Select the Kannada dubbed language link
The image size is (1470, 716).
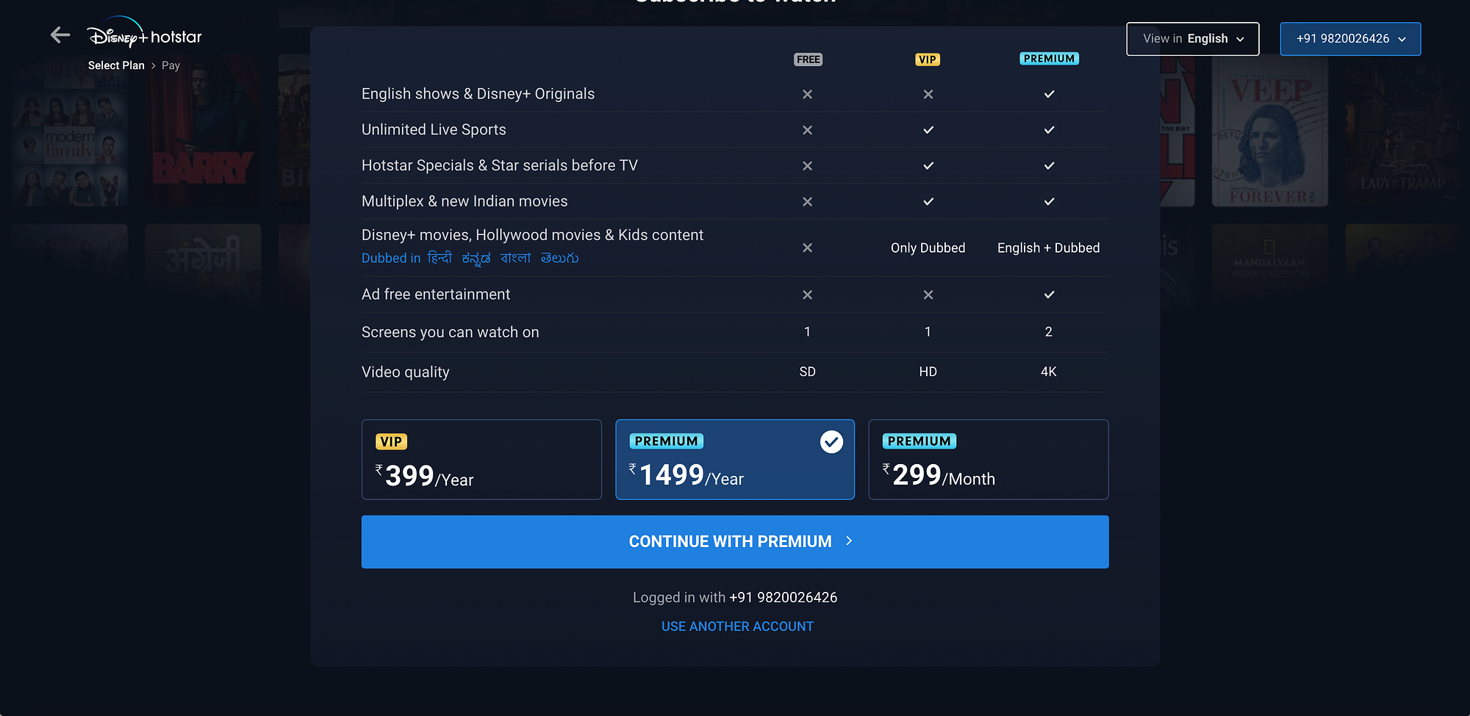point(476,258)
